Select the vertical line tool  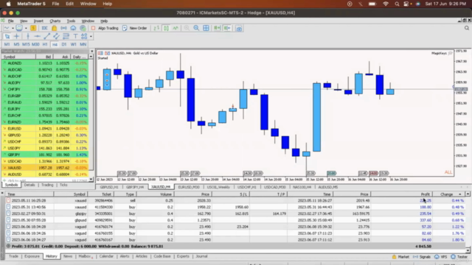click(x=28, y=36)
